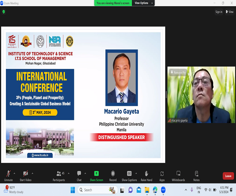Open Task View from taskbar
This screenshot has width=236, height=196.
tap(122, 190)
